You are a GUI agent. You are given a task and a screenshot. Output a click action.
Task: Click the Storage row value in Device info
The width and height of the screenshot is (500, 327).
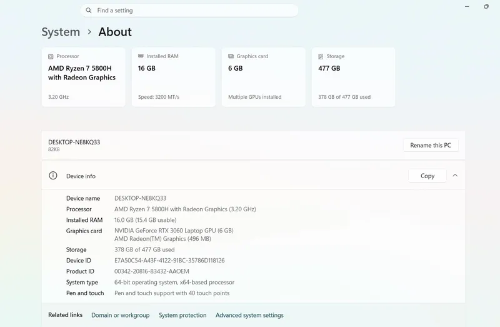click(144, 250)
